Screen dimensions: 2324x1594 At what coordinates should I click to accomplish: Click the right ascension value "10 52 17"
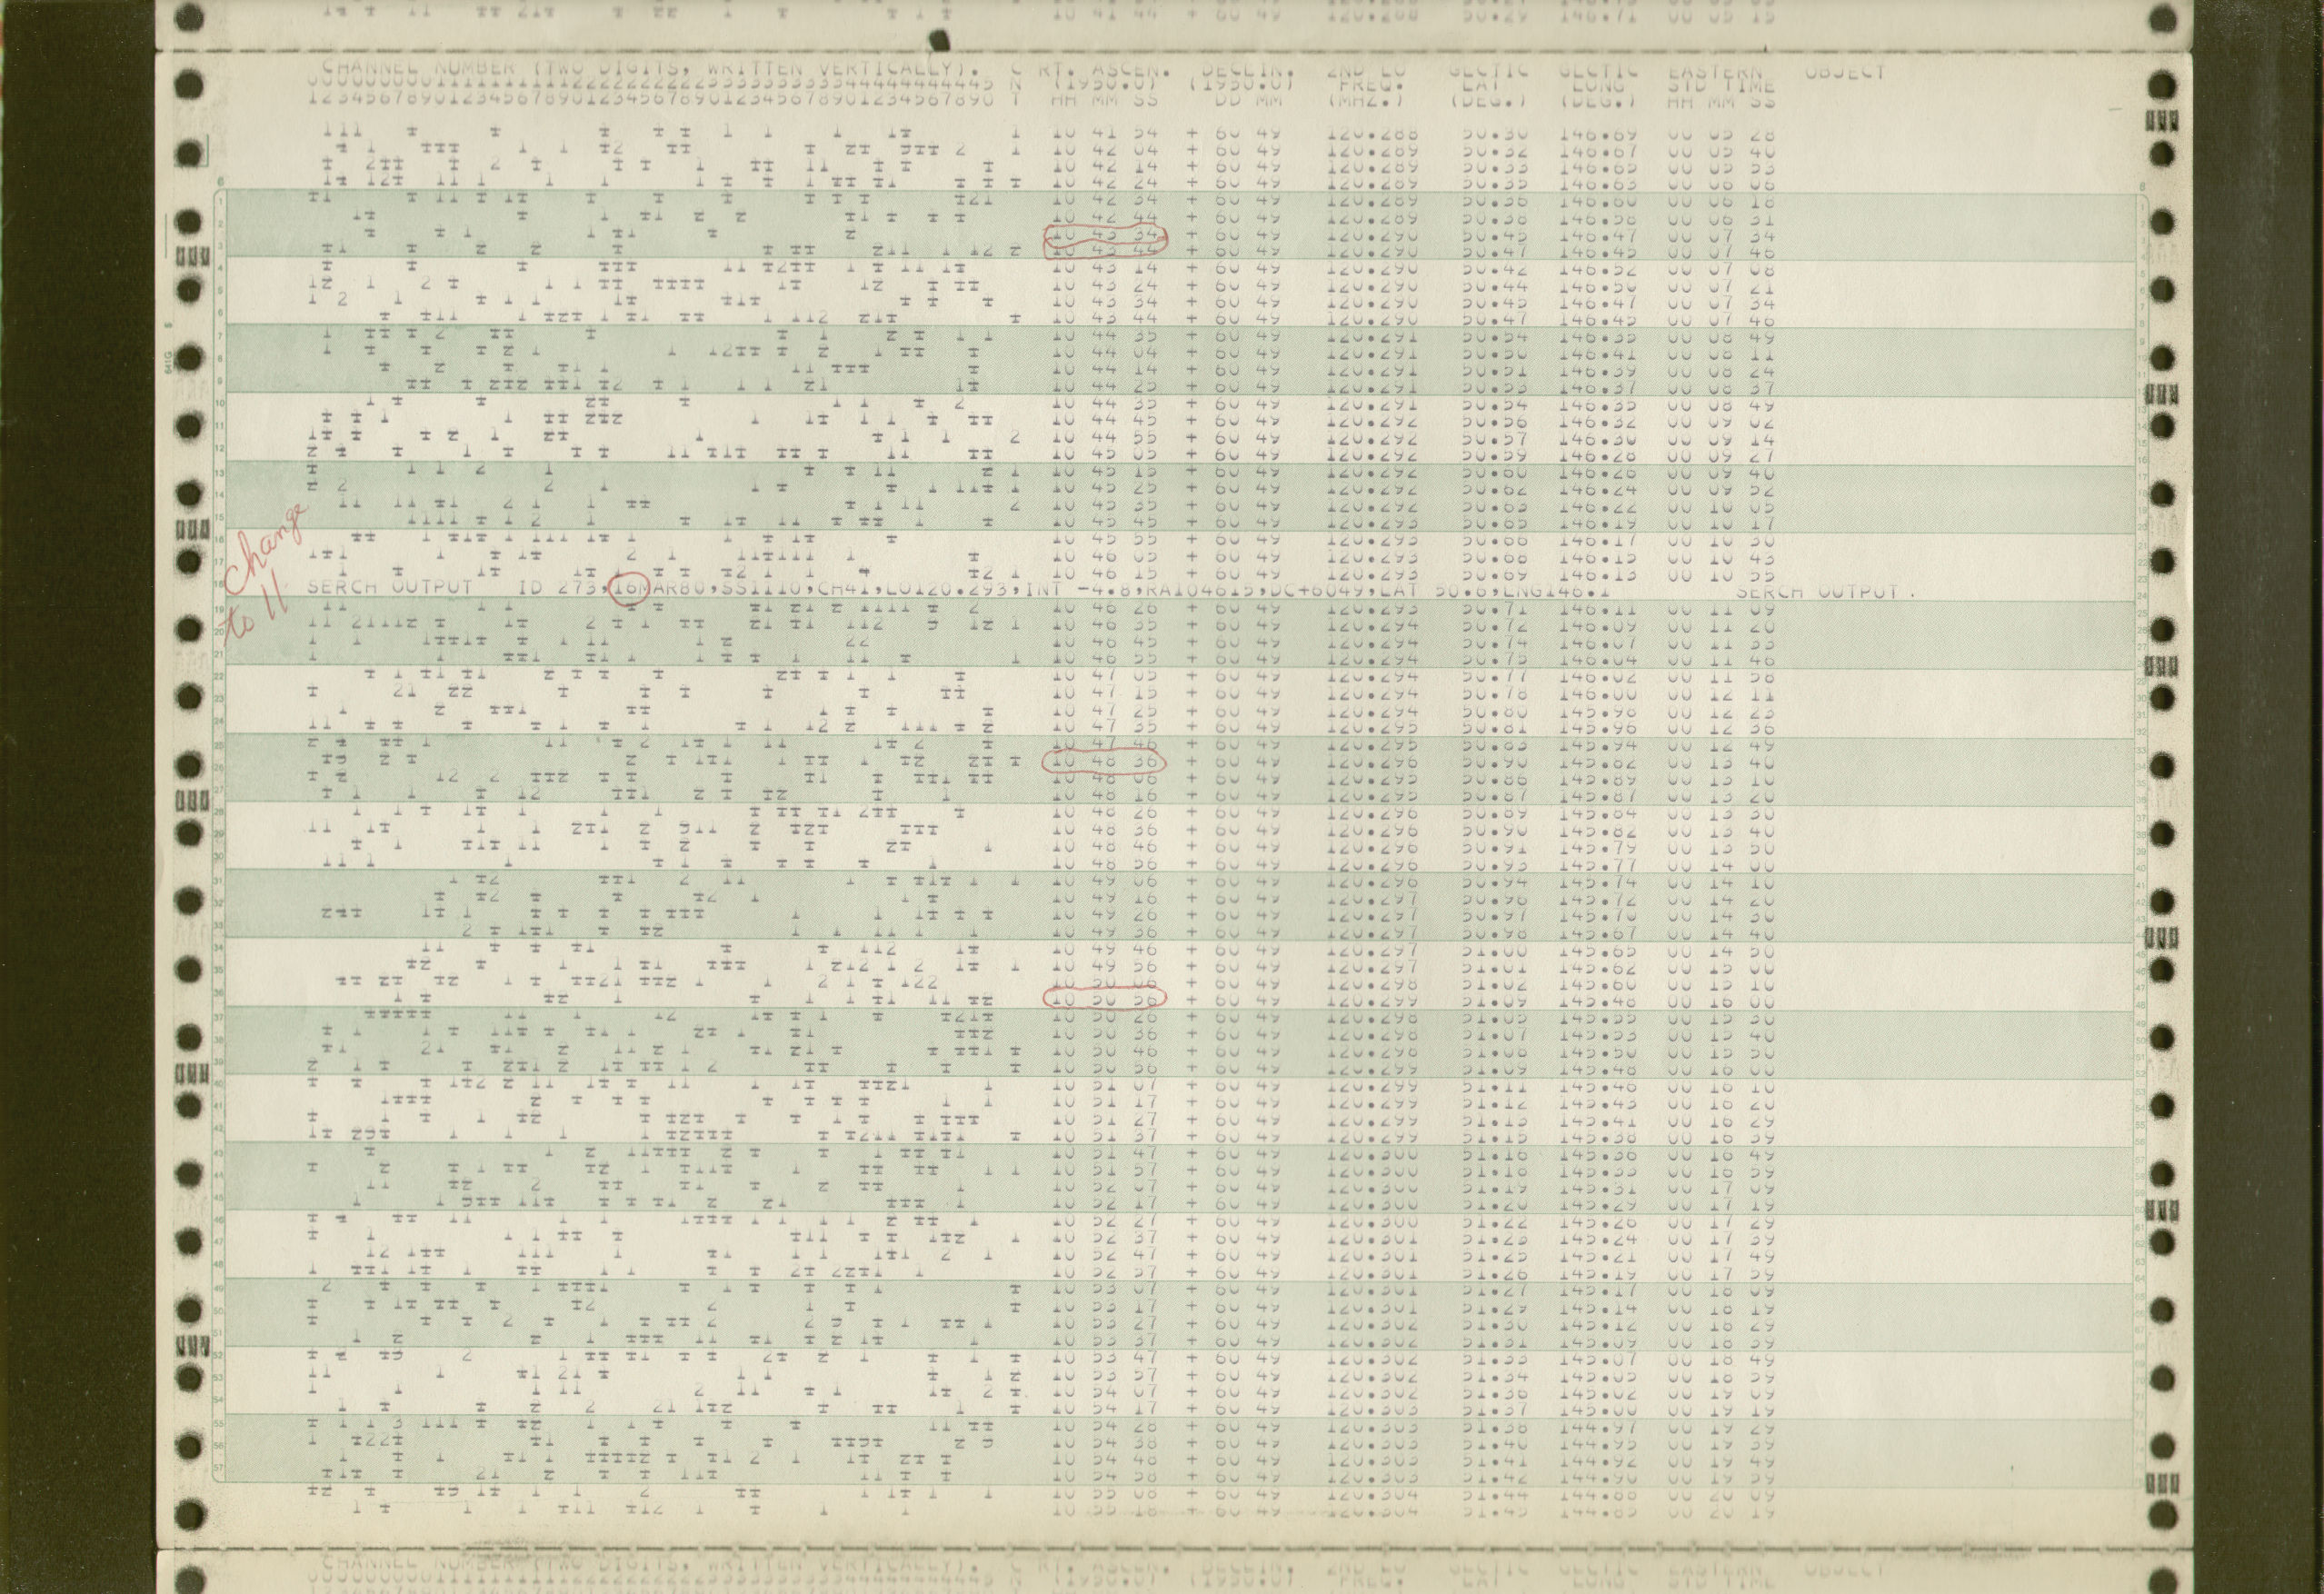(1104, 1205)
